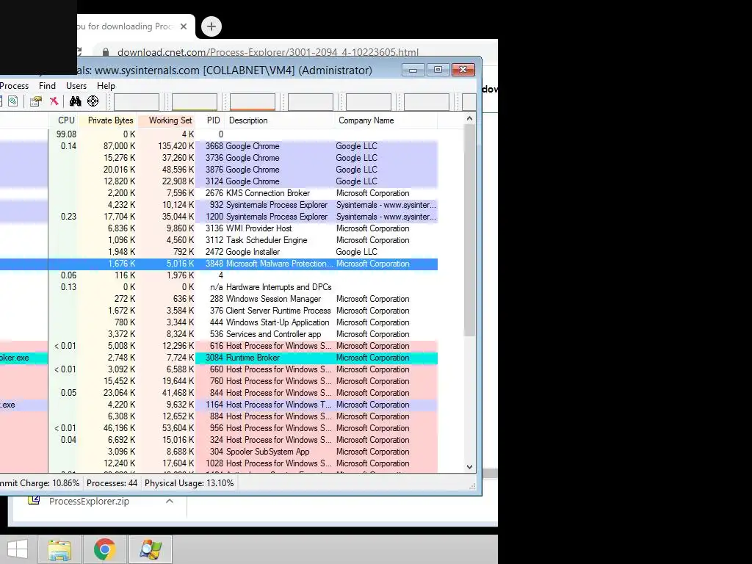Viewport: 752px width, 564px height.
Task: Click the red X Kill Process icon
Action: 54,101
